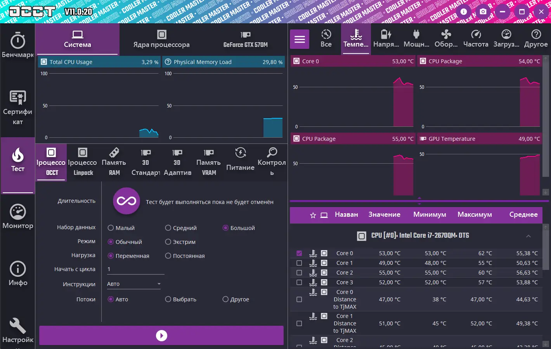Select the Средний dataset radio button
The height and width of the screenshot is (349, 551).
168,228
